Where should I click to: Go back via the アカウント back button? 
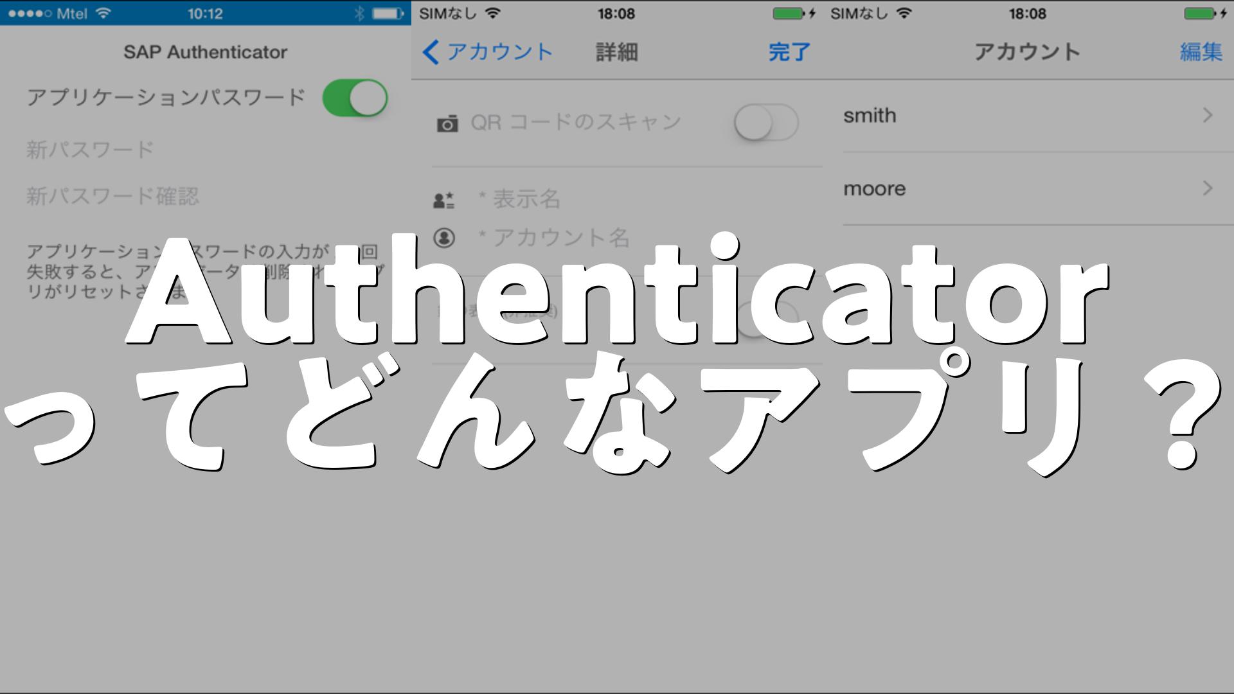pyautogui.click(x=488, y=51)
